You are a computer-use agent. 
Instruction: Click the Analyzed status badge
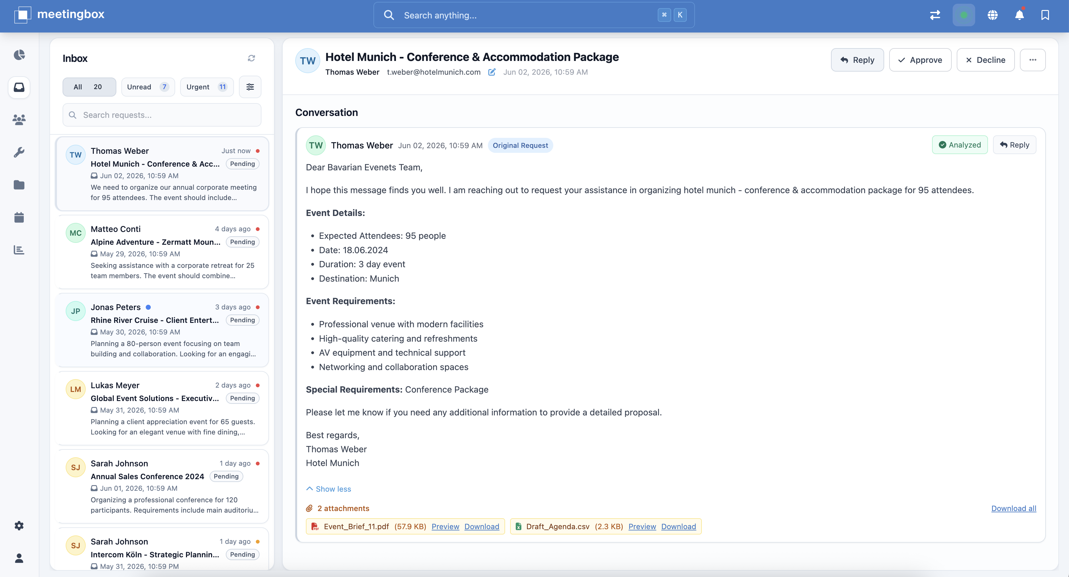click(x=960, y=145)
